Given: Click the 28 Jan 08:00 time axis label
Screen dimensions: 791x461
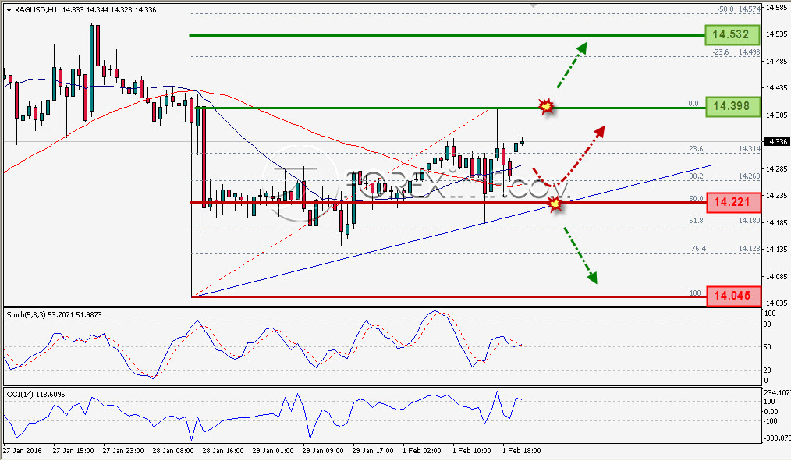Looking at the screenshot, I should pos(173,450).
